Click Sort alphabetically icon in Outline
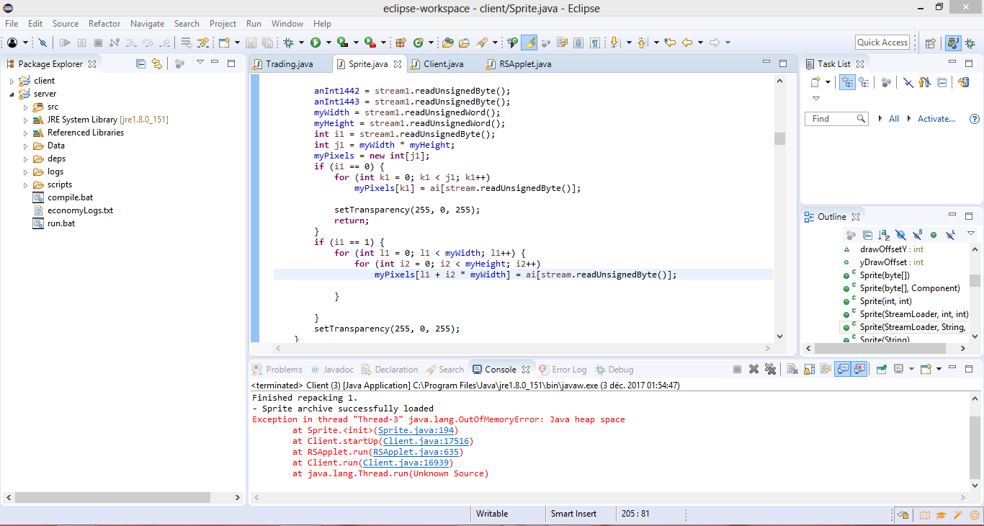The width and height of the screenshot is (984, 526). point(884,235)
